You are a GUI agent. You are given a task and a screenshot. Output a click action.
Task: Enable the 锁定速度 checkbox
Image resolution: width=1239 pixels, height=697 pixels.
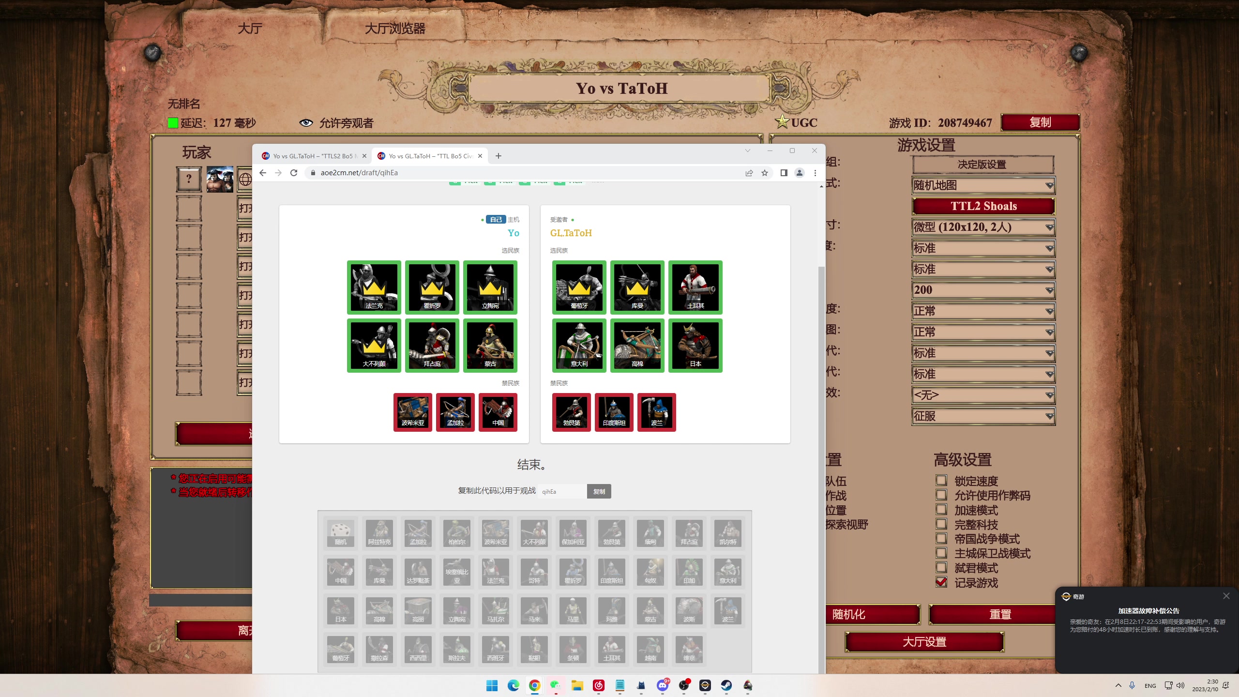941,481
